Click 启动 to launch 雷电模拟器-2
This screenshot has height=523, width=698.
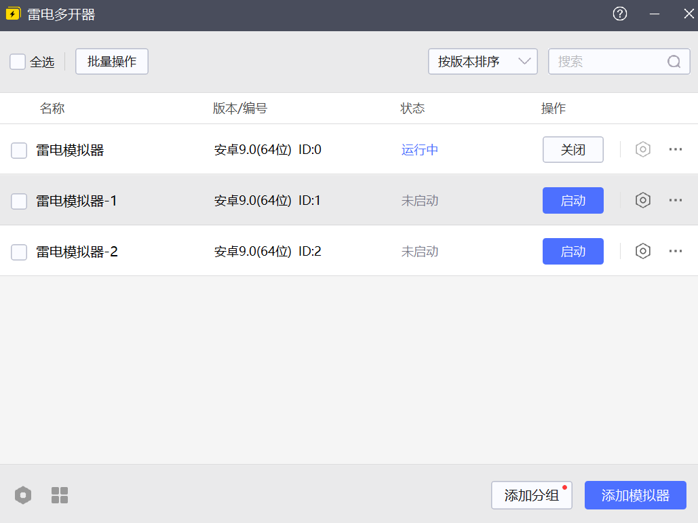[x=573, y=251]
